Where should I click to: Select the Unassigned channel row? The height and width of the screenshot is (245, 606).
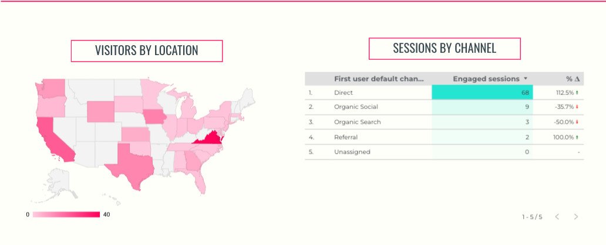click(444, 152)
